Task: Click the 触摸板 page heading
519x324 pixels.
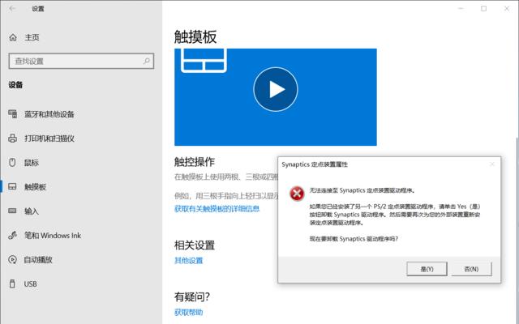Action: coord(195,36)
